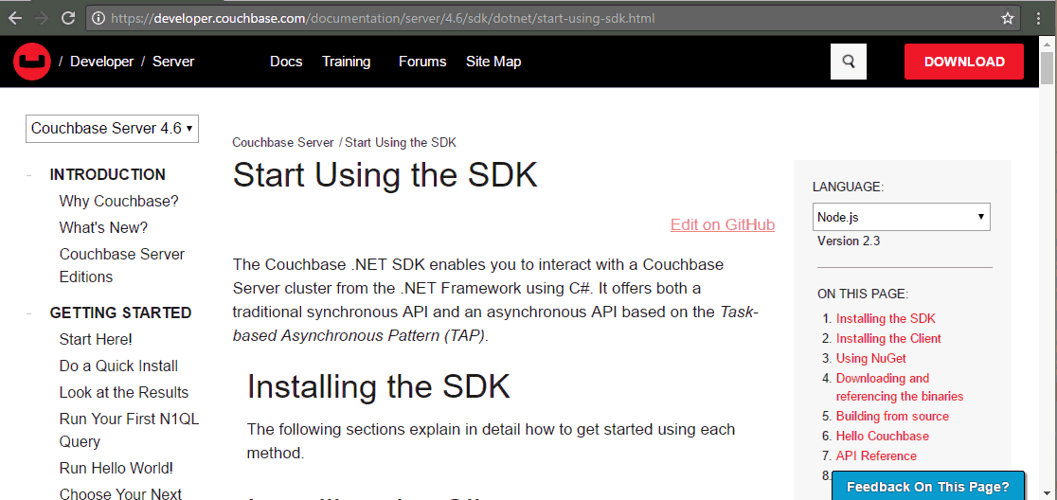Click the Developer breadcrumb in header

tap(101, 62)
